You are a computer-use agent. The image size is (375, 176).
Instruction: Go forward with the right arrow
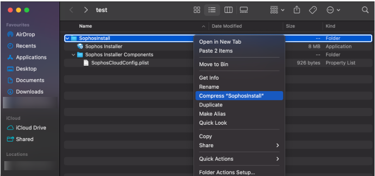pos(86,10)
